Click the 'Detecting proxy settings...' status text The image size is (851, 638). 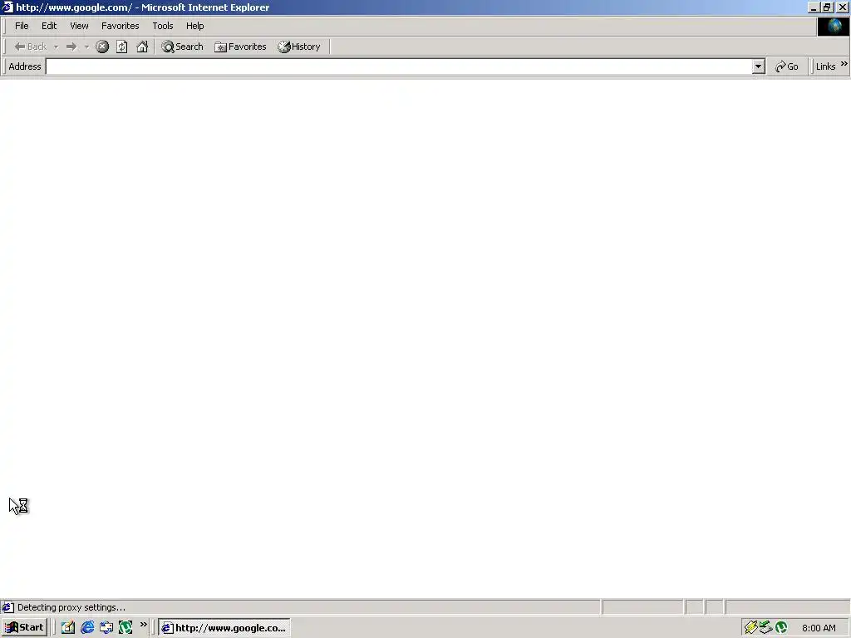[x=71, y=607]
